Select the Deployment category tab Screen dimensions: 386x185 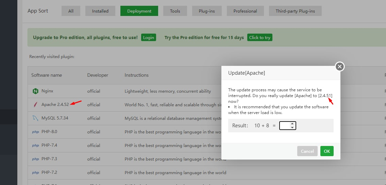(139, 11)
